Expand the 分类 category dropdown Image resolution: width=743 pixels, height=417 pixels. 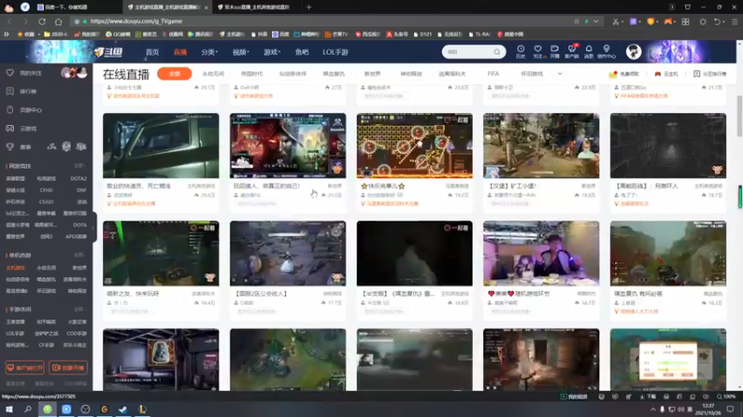[x=209, y=52]
